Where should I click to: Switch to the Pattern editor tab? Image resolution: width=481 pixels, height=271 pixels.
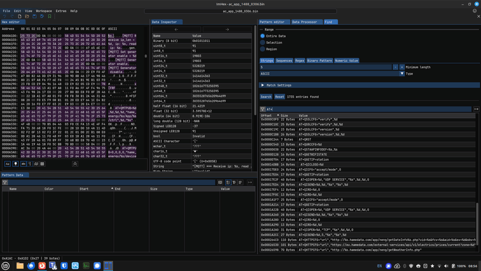click(x=274, y=22)
